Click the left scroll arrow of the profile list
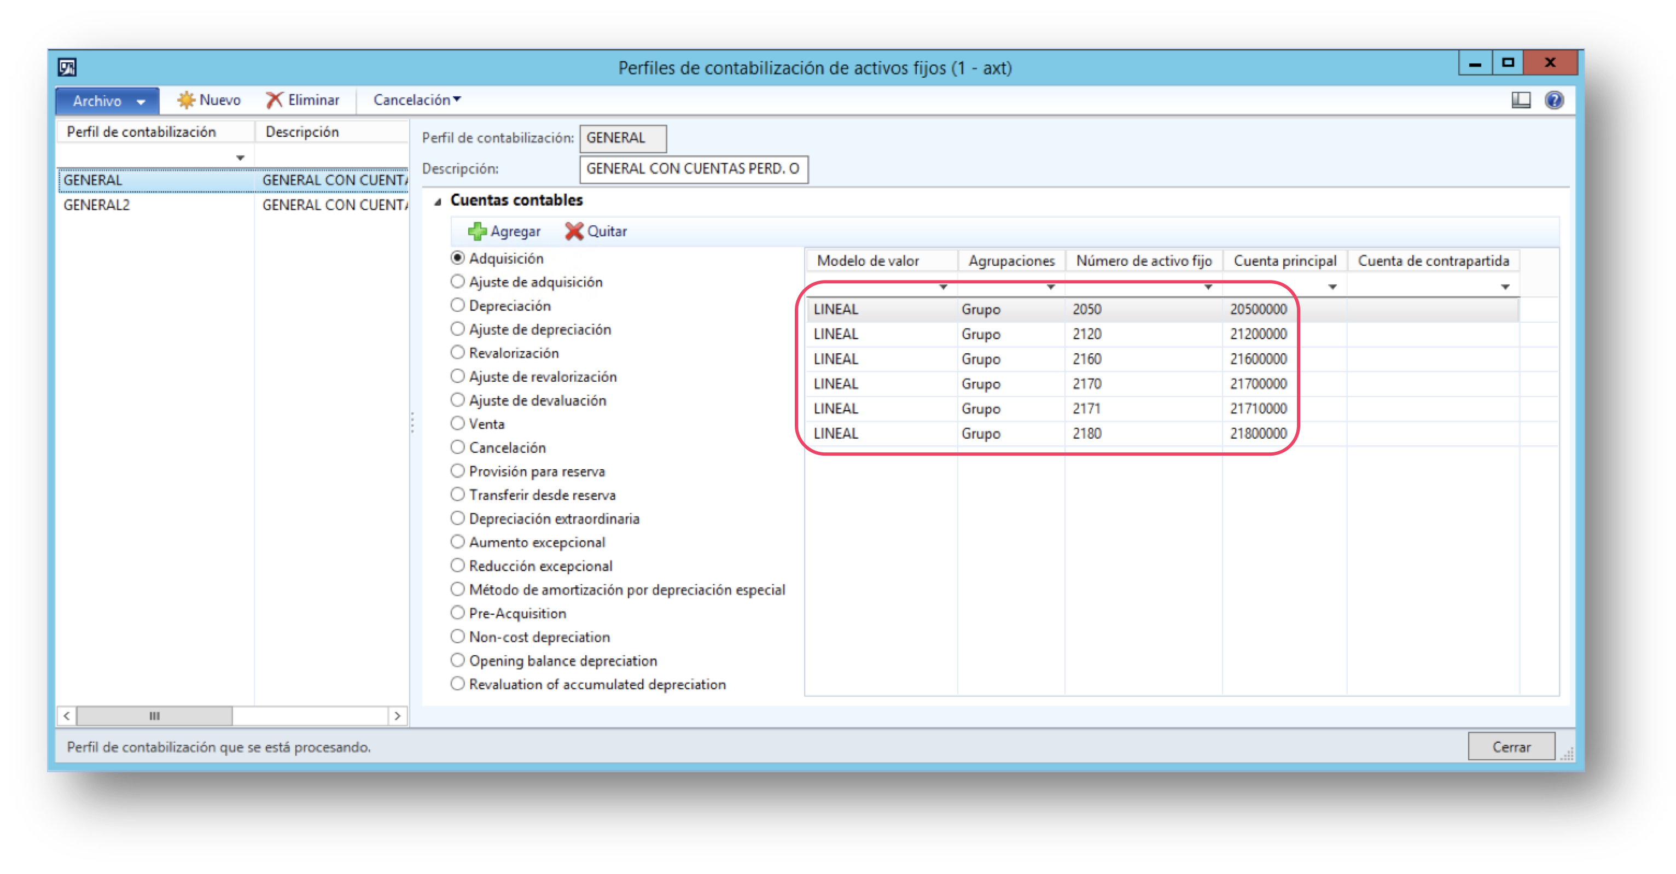The height and width of the screenshot is (874, 1676). point(66,716)
